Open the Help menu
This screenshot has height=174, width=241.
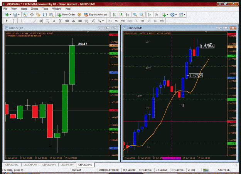[68, 9]
